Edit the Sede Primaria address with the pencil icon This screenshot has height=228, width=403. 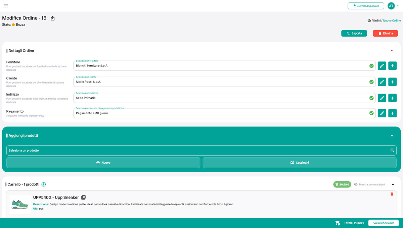point(382,98)
